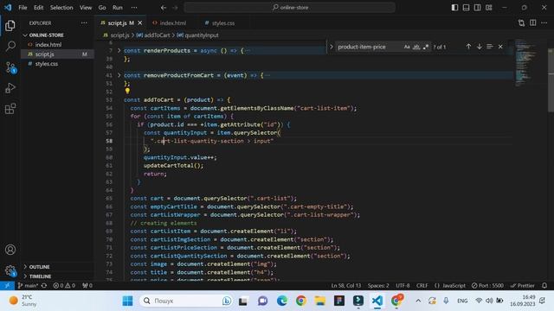Viewport: 554px width, 311px height.
Task: Select styles.css in the Explorer tree
Action: click(x=46, y=64)
